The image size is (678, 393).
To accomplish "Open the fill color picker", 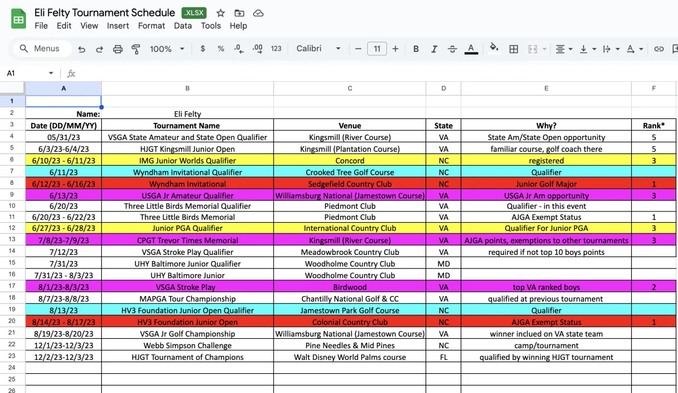I will pos(494,49).
